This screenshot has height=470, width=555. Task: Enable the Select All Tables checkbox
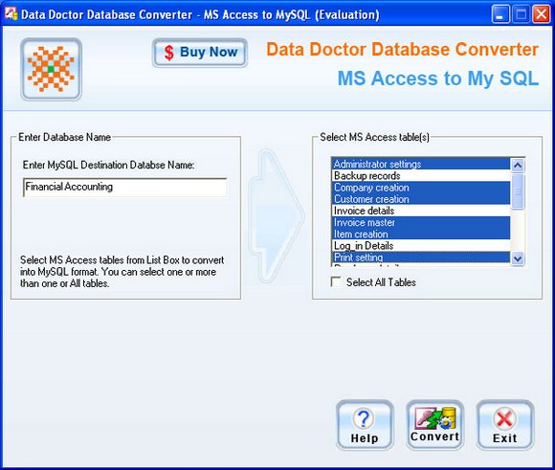pos(336,282)
